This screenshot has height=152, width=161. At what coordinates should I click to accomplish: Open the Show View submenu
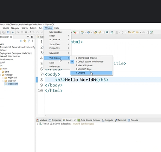point(57,44)
